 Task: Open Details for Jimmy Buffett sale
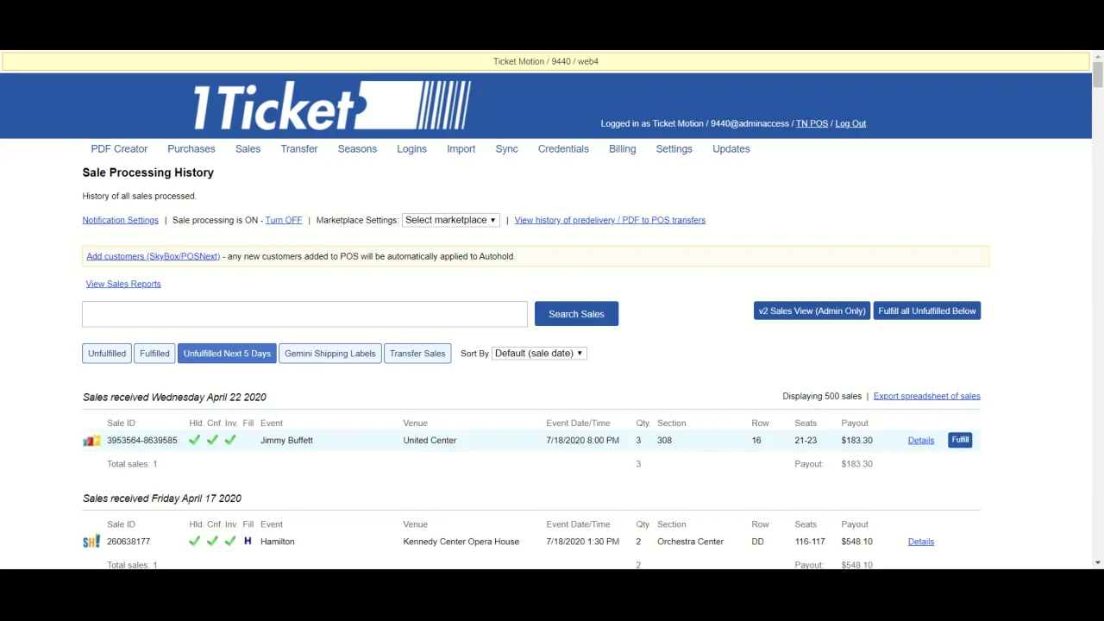[x=920, y=441]
